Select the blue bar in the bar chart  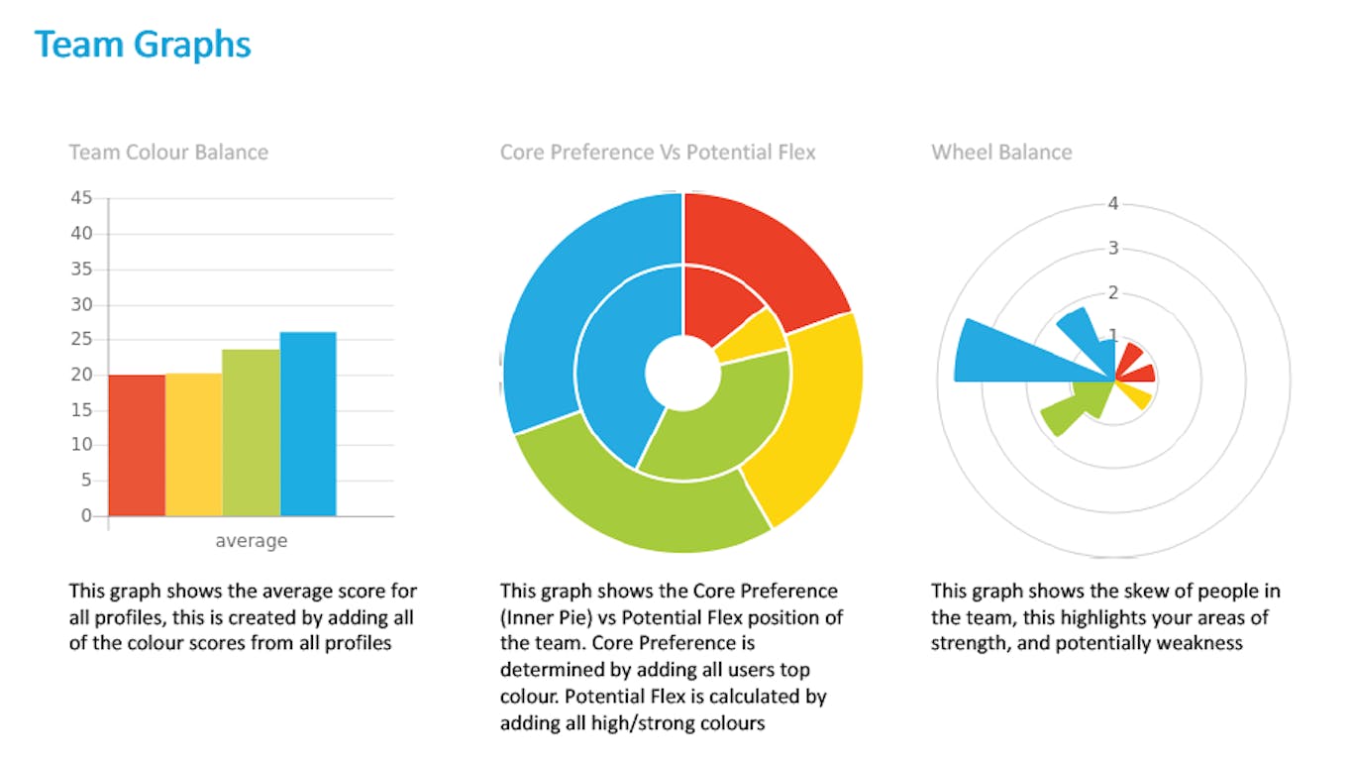pos(308,424)
